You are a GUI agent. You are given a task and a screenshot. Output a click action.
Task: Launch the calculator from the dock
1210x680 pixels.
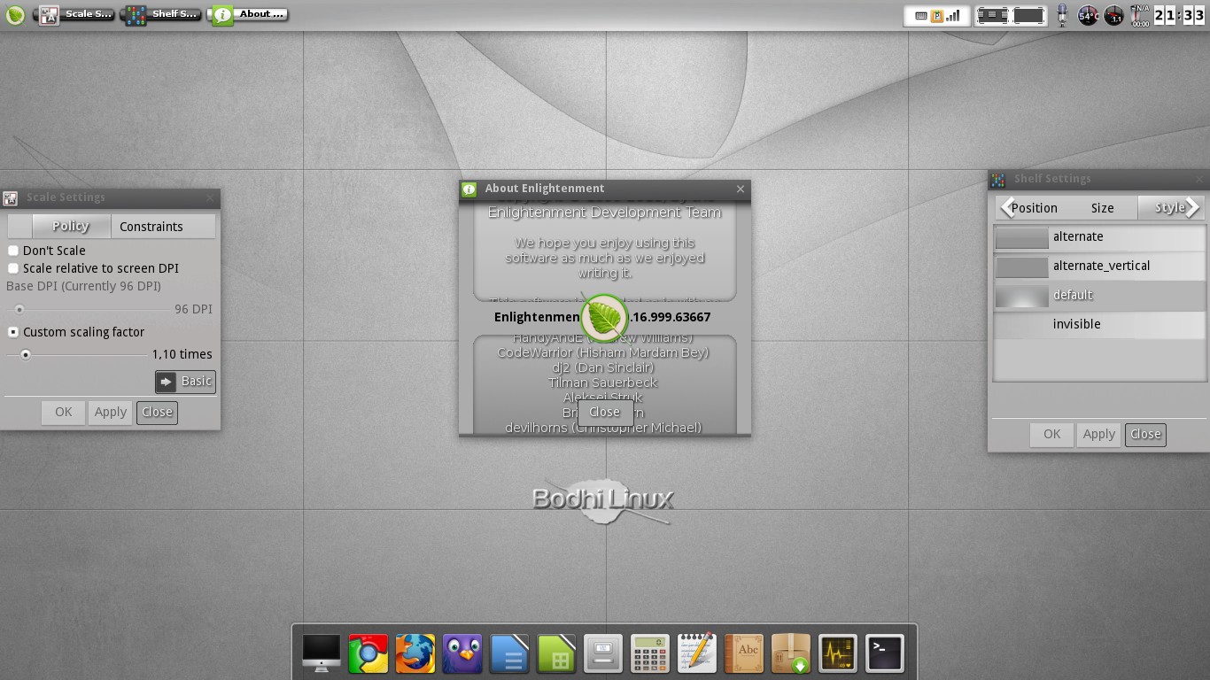pyautogui.click(x=650, y=653)
